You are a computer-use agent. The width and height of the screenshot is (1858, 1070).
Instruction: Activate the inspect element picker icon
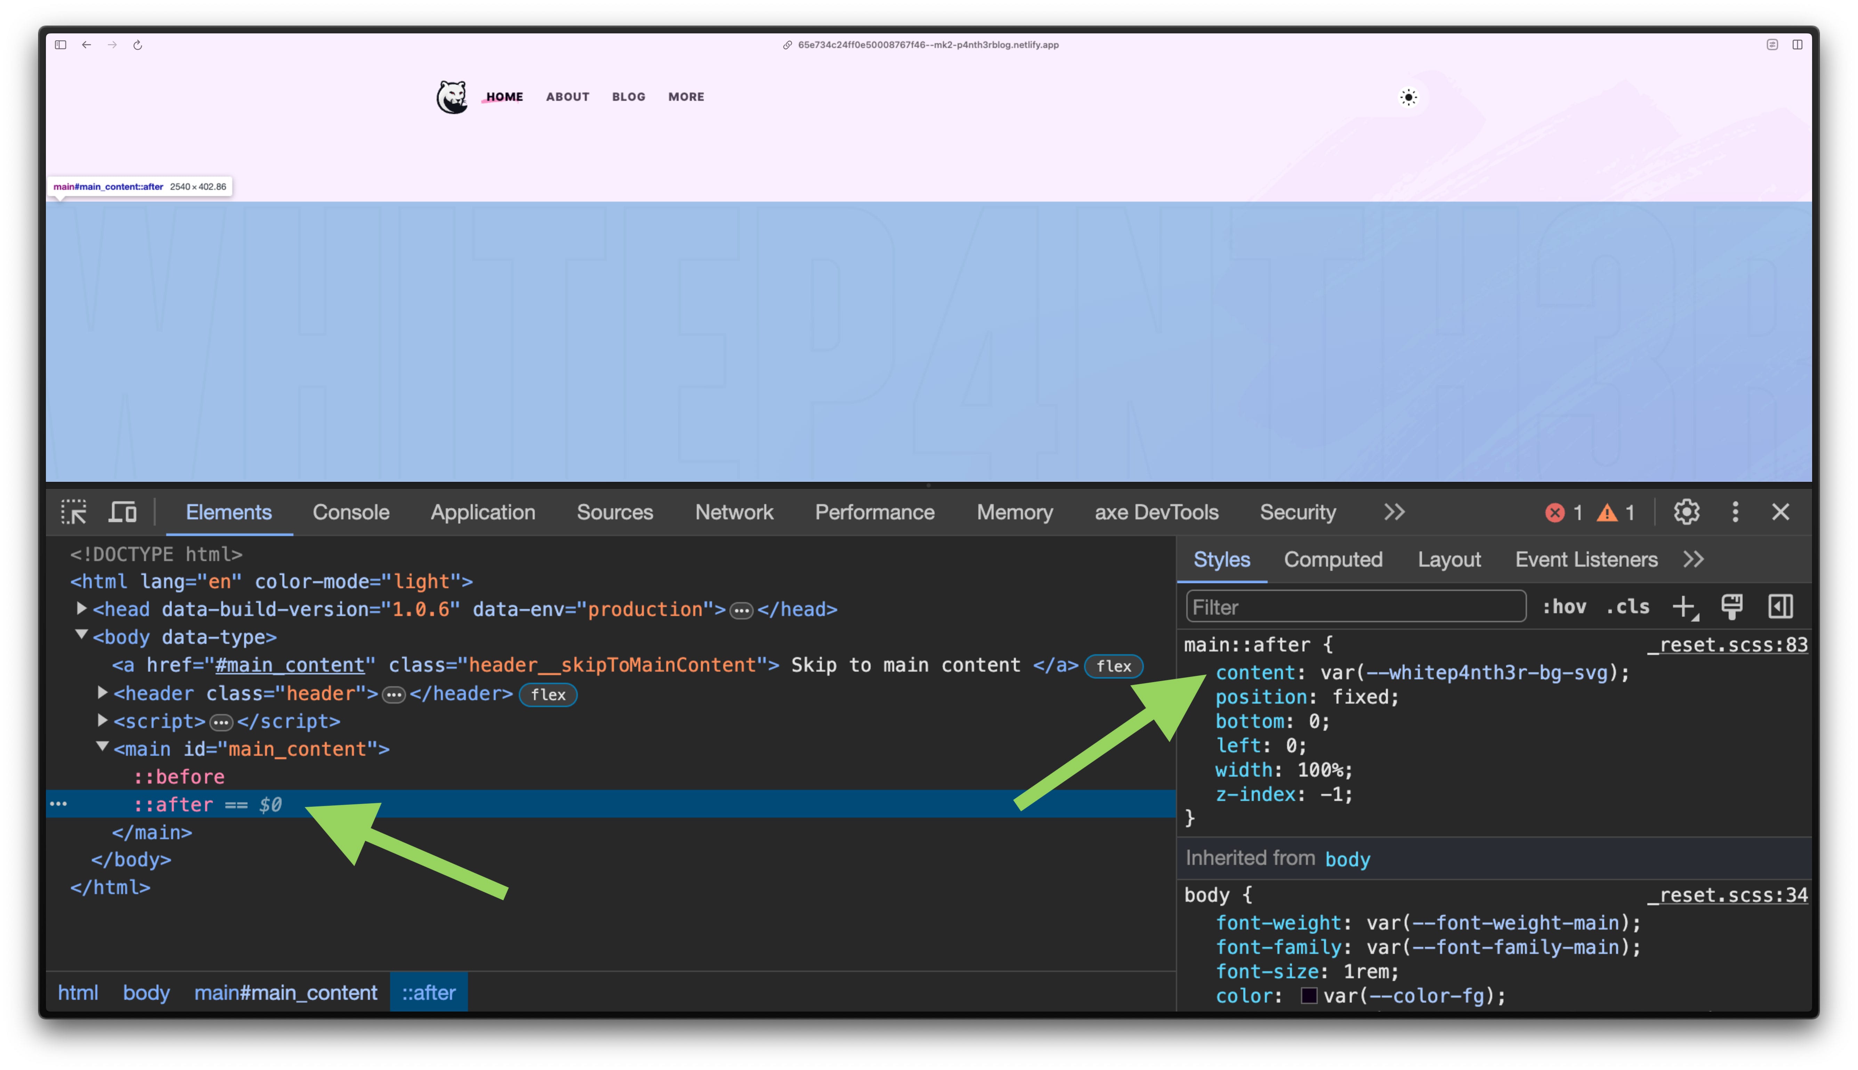73,511
